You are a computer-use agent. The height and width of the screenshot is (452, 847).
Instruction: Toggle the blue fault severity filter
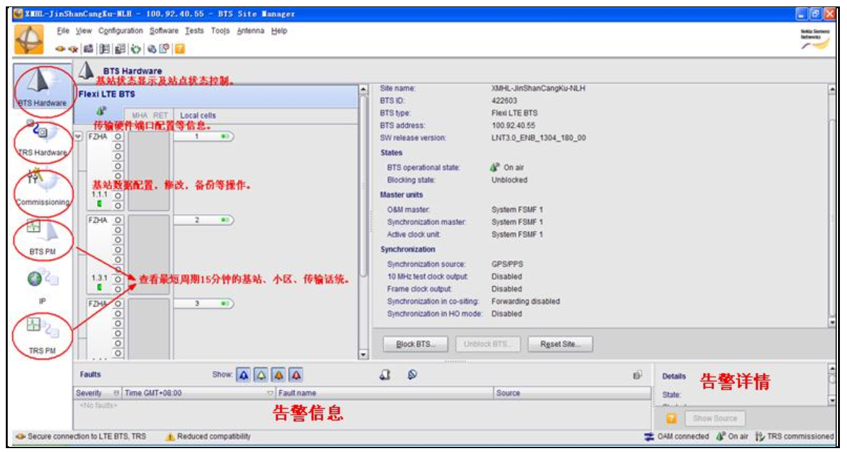(244, 375)
